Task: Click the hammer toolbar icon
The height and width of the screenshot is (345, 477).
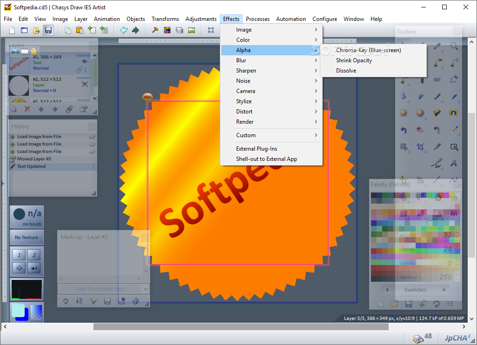Action: click(x=155, y=30)
